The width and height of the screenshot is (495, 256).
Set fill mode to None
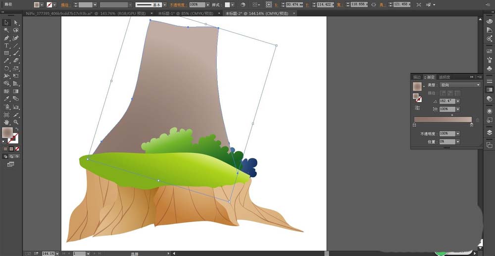pos(17,149)
